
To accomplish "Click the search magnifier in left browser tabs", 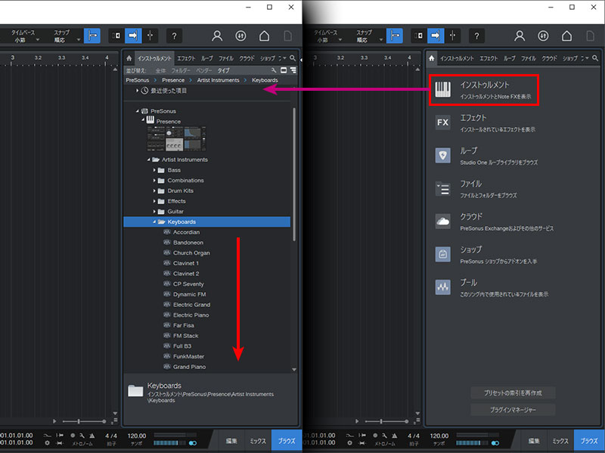I will [293, 58].
